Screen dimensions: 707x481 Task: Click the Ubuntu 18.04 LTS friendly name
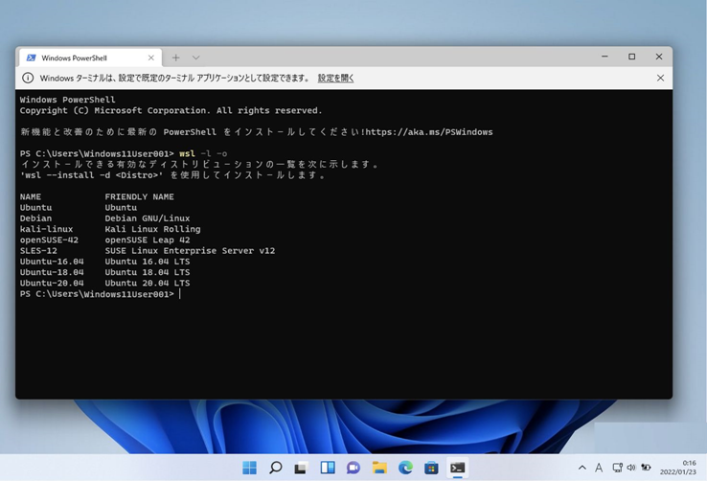click(148, 272)
